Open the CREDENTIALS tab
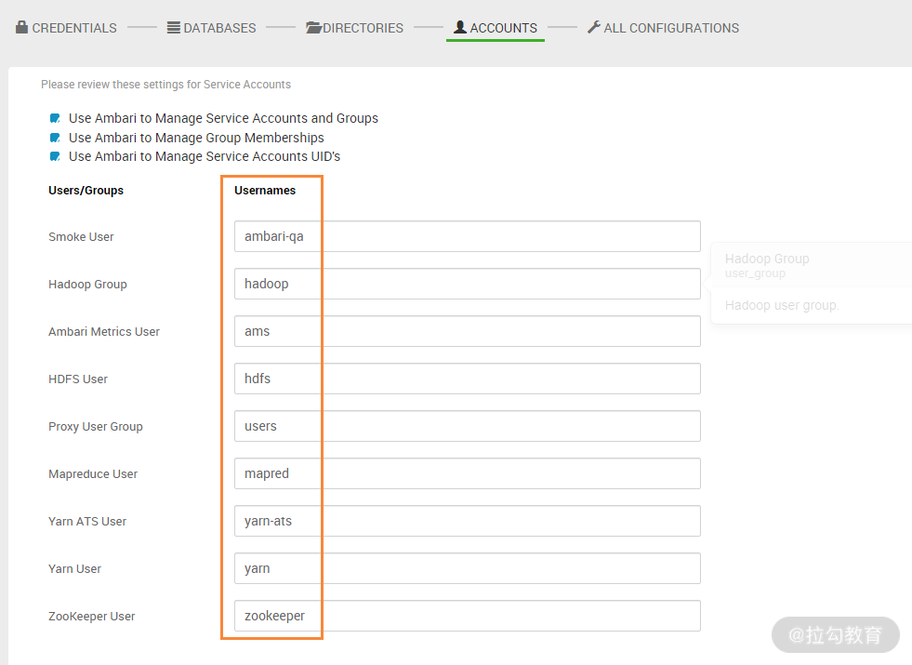The height and width of the screenshot is (665, 912). (66, 28)
